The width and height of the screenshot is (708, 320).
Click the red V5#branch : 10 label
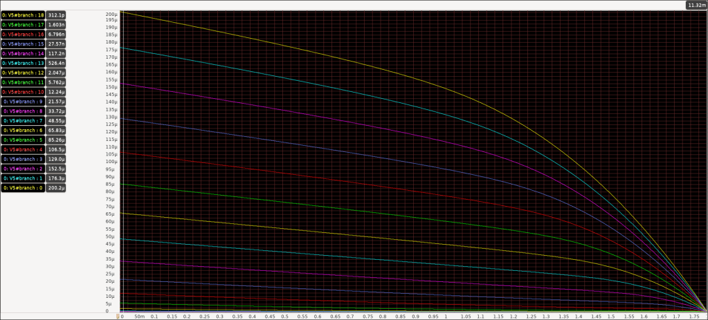coord(22,92)
